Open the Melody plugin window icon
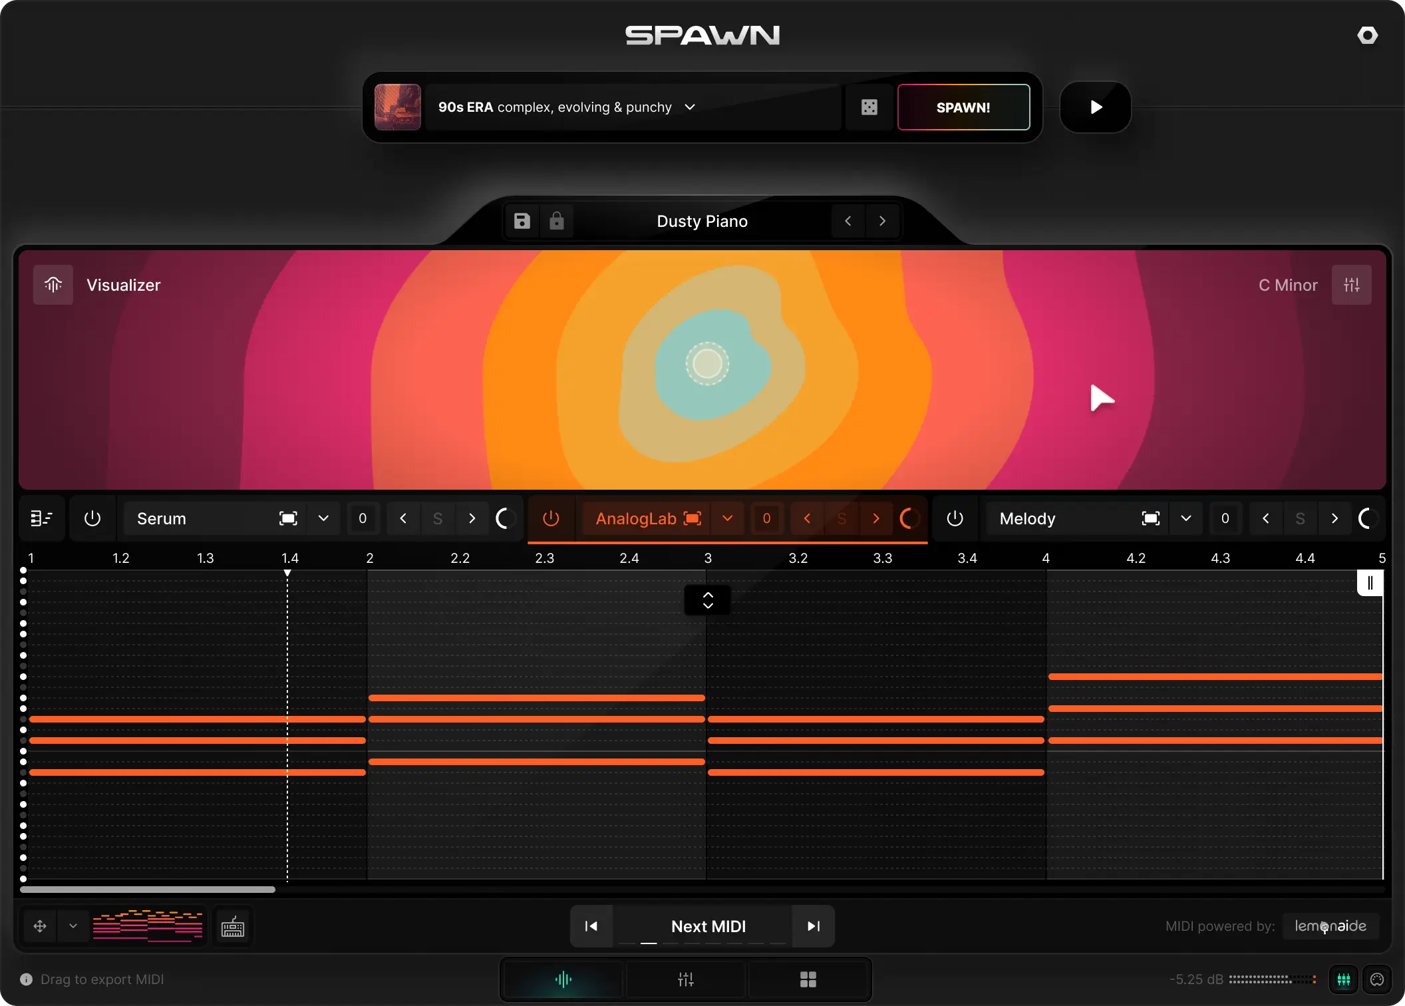This screenshot has height=1006, width=1405. tap(1151, 518)
